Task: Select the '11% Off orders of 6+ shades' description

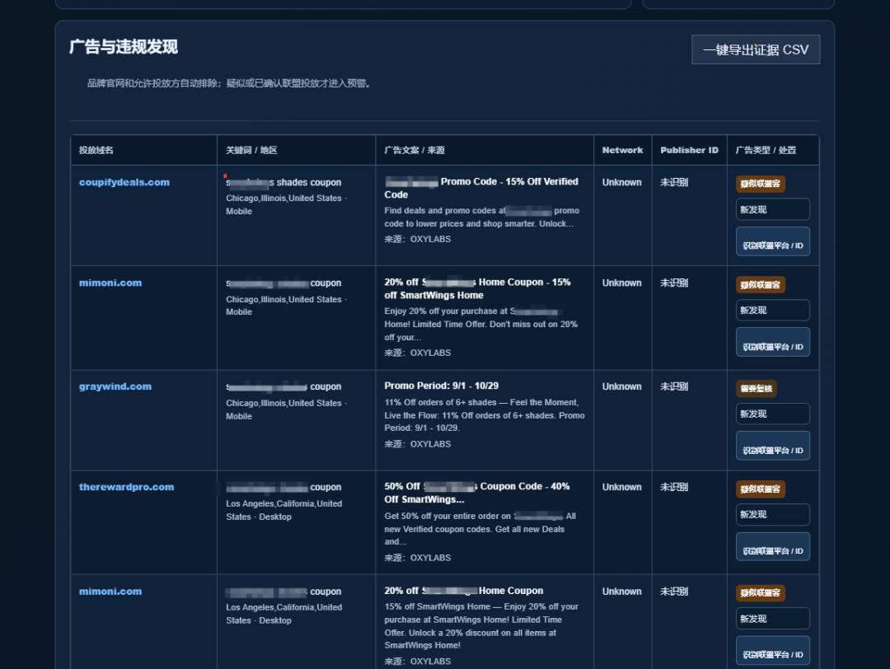Action: pos(485,414)
